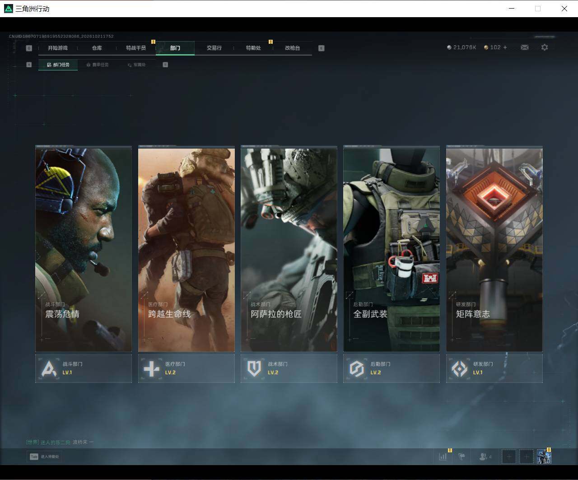The height and width of the screenshot is (480, 578).
Task: Open the 震荡危情 combat department card
Action: pyautogui.click(x=84, y=249)
